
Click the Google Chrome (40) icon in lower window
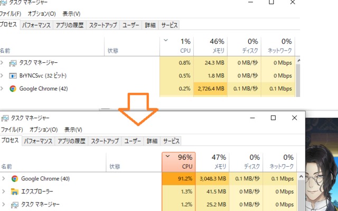pyautogui.click(x=15, y=178)
